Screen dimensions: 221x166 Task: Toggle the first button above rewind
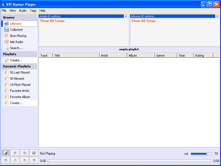(x=6, y=153)
